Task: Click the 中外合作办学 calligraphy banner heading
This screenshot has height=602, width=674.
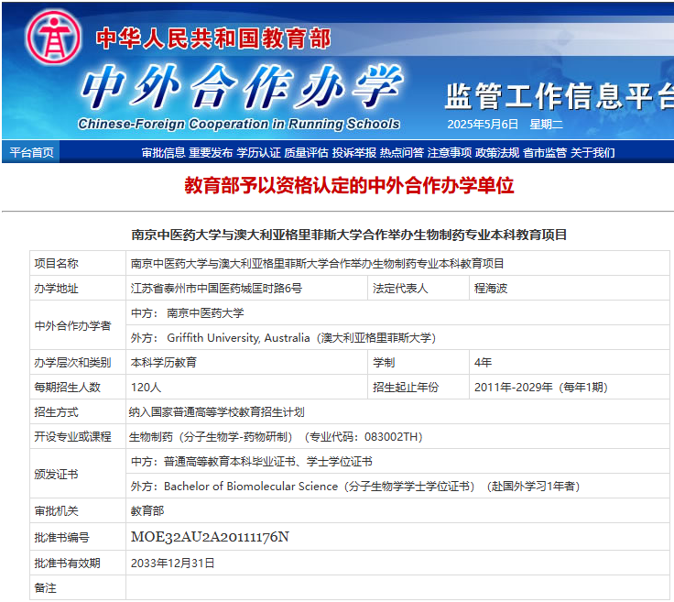Action: click(x=242, y=86)
